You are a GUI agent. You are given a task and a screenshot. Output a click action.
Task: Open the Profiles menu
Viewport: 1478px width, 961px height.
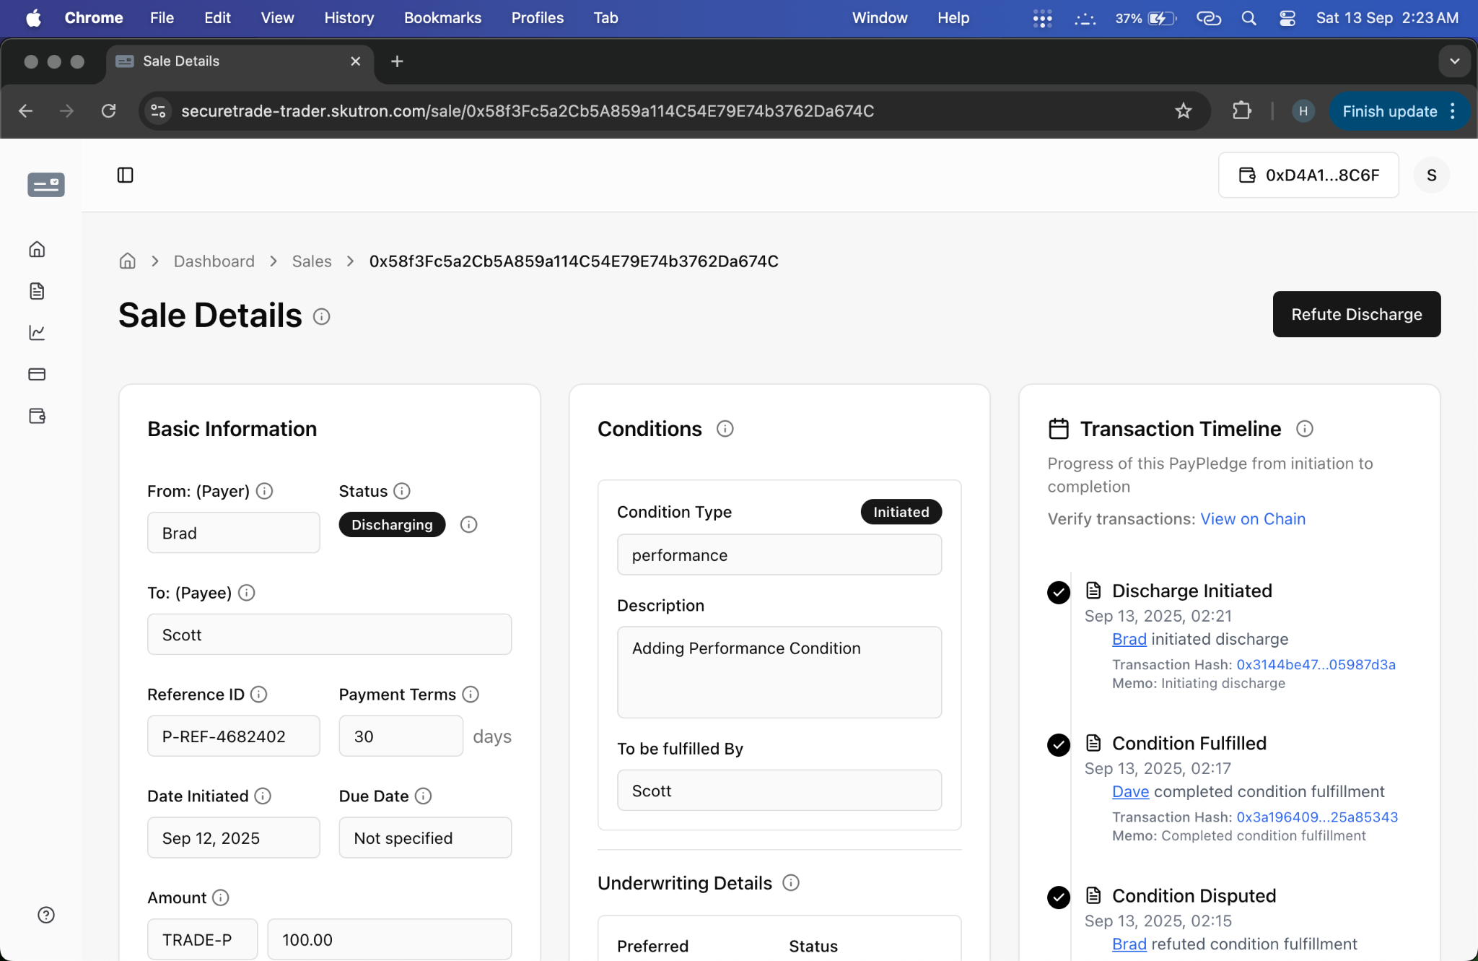coord(538,18)
